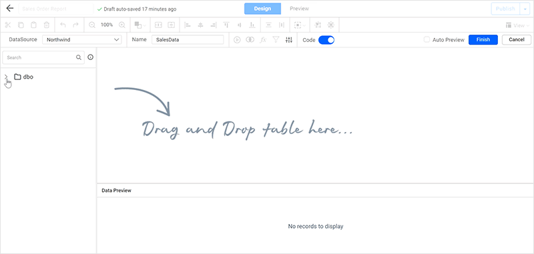Image resolution: width=534 pixels, height=254 pixels.
Task: Expand the dbo folder chevron
Action: (x=6, y=77)
